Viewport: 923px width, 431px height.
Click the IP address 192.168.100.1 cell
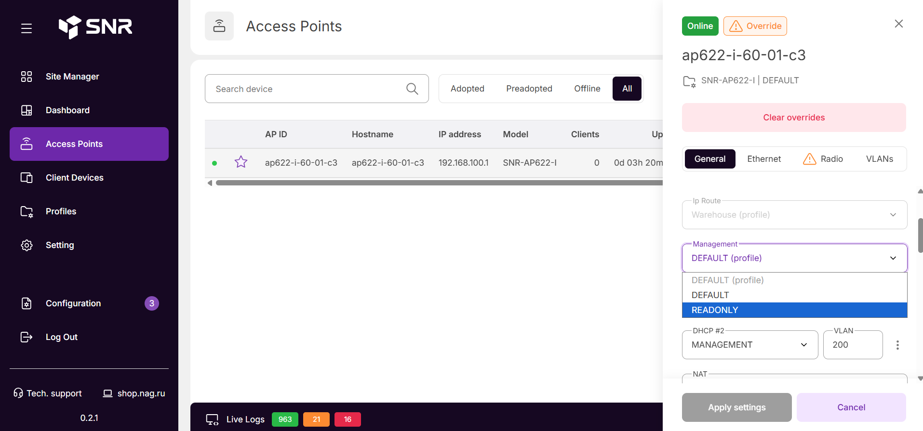(464, 163)
